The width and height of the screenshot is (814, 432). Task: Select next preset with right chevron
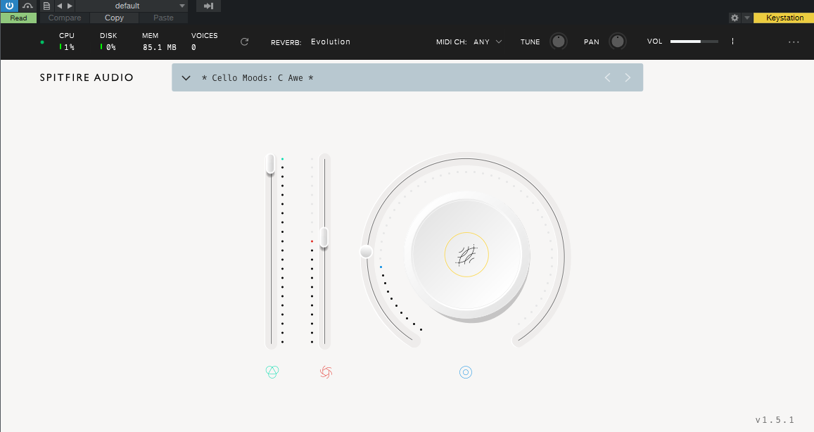pos(628,77)
